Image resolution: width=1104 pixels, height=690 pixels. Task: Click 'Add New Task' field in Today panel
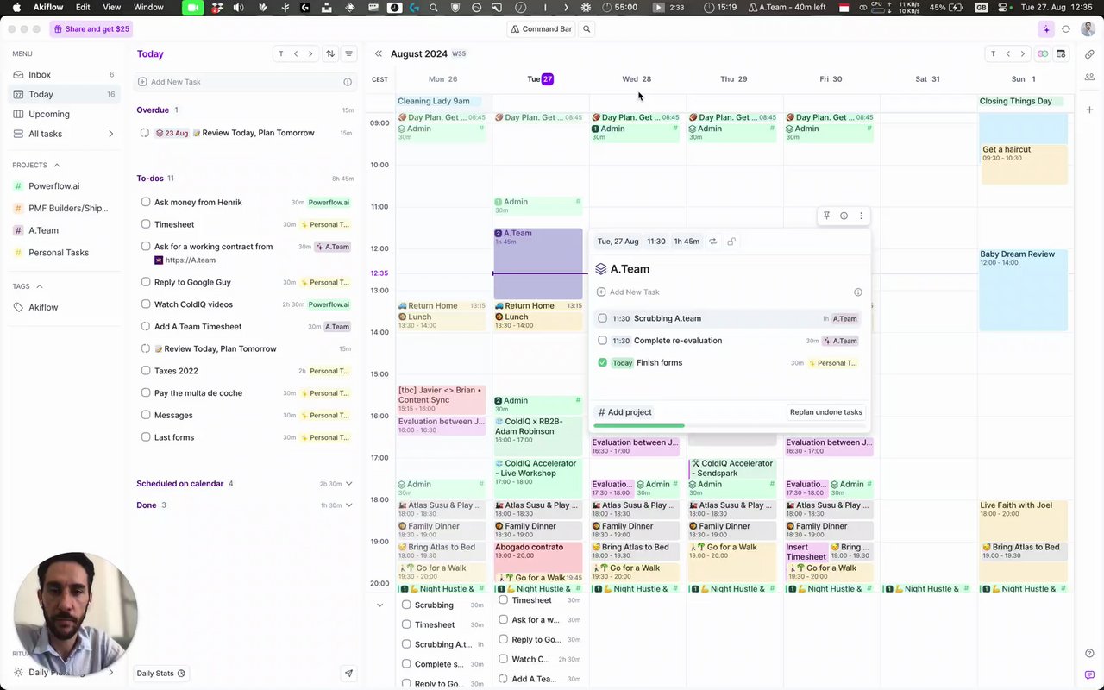pos(247,82)
